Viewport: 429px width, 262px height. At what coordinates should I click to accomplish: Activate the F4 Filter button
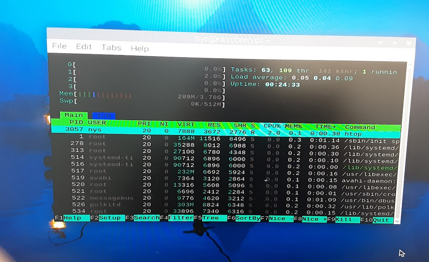point(177,218)
